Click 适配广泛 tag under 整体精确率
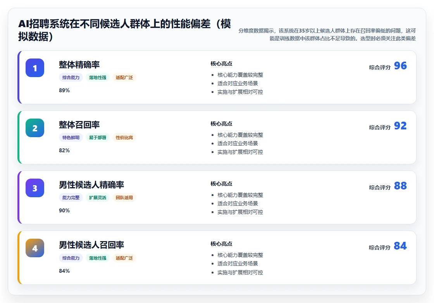 pos(124,77)
